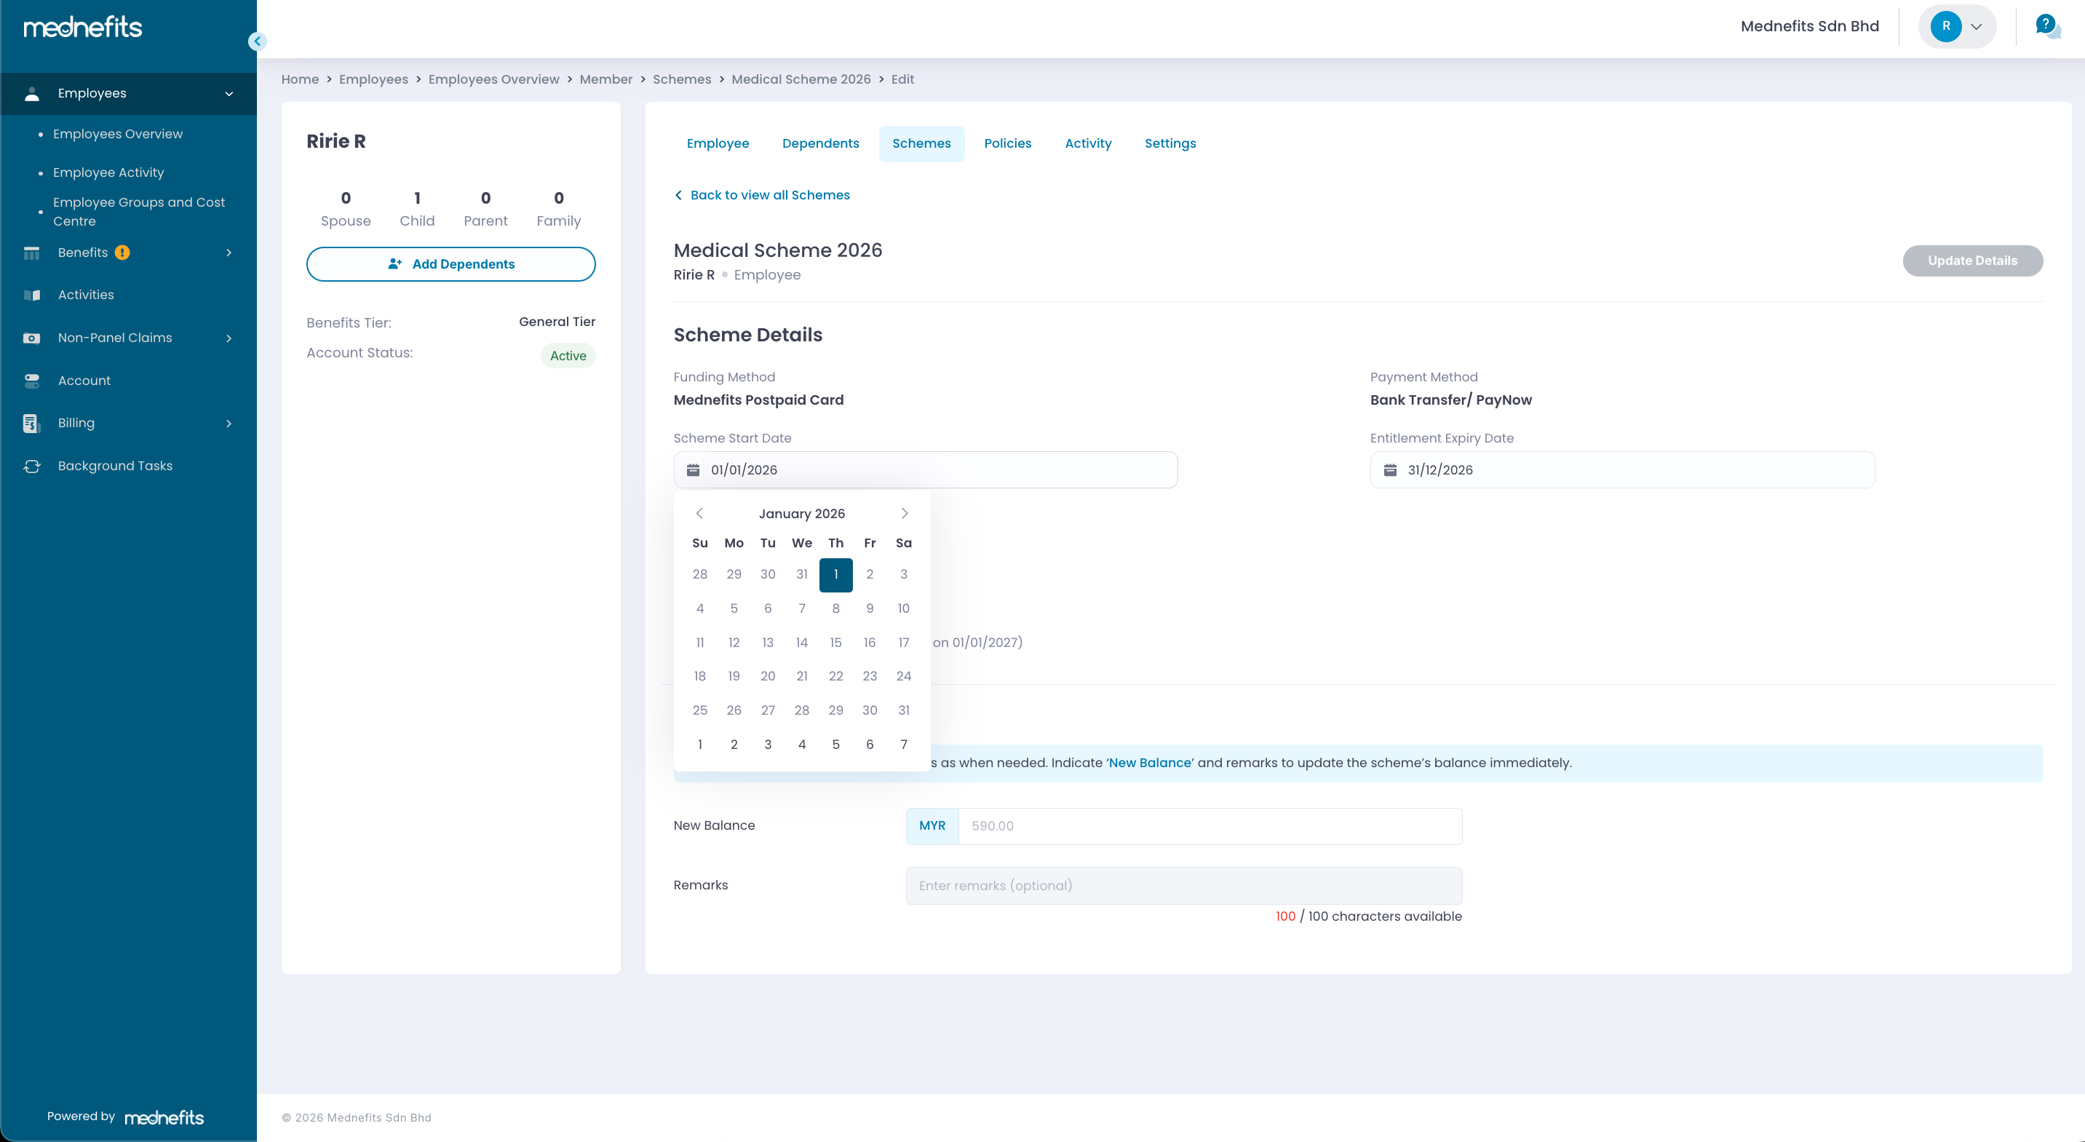This screenshot has height=1142, width=2085.
Task: Switch to the Dependents tab
Action: point(820,143)
